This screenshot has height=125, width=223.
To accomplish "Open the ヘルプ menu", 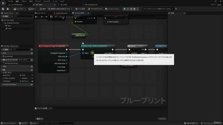I will [62, 1].
